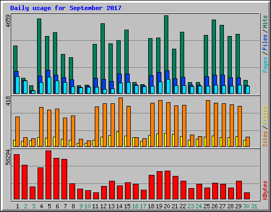Click the yellow sites bar for day 14
Screen dimensions: 271x212
tap(118, 139)
